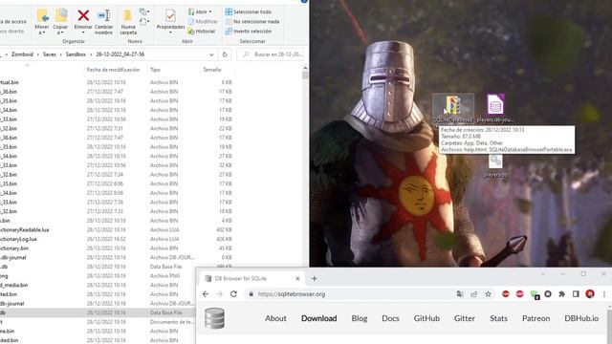Image resolution: width=612 pixels, height=344 pixels.
Task: Click the Chrome profile avatar
Action: point(590,294)
